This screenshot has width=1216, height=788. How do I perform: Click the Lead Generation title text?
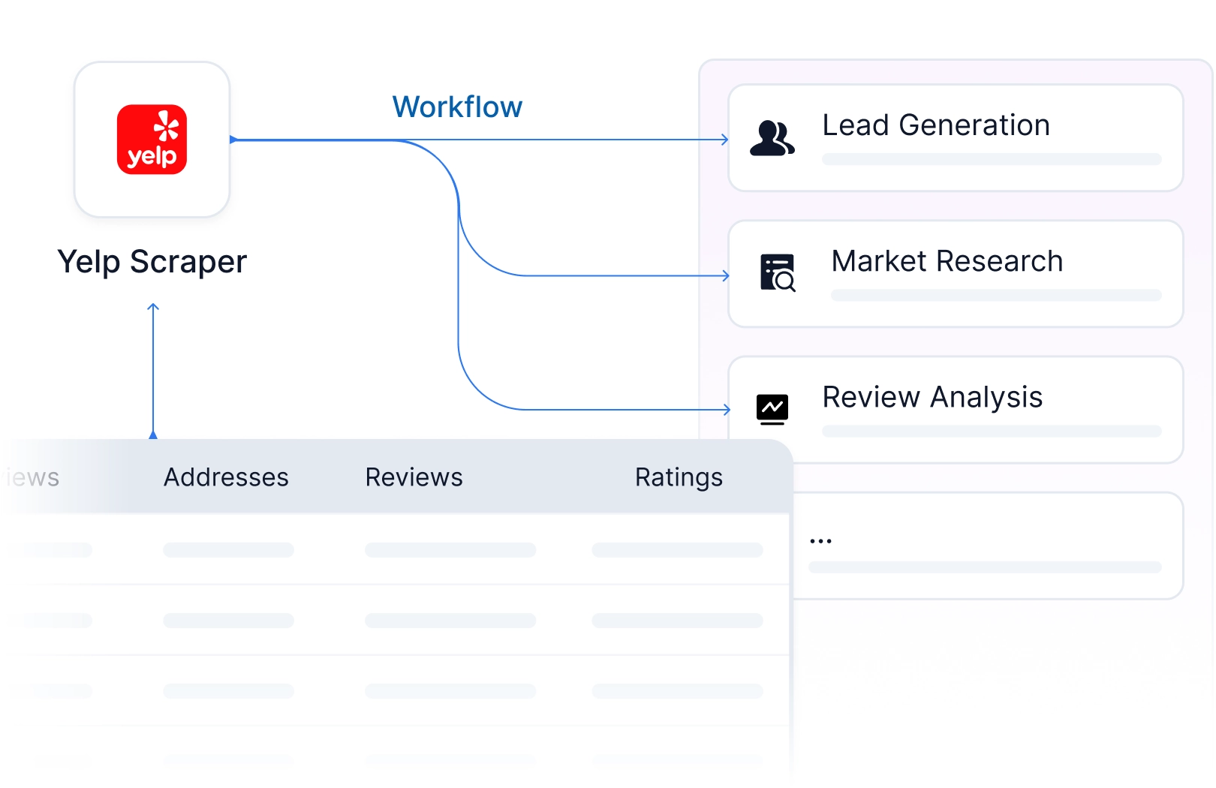[x=936, y=125]
